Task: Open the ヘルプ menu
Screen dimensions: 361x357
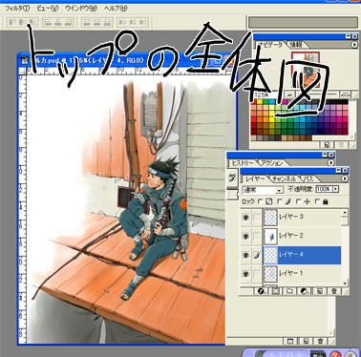Action: pos(116,9)
